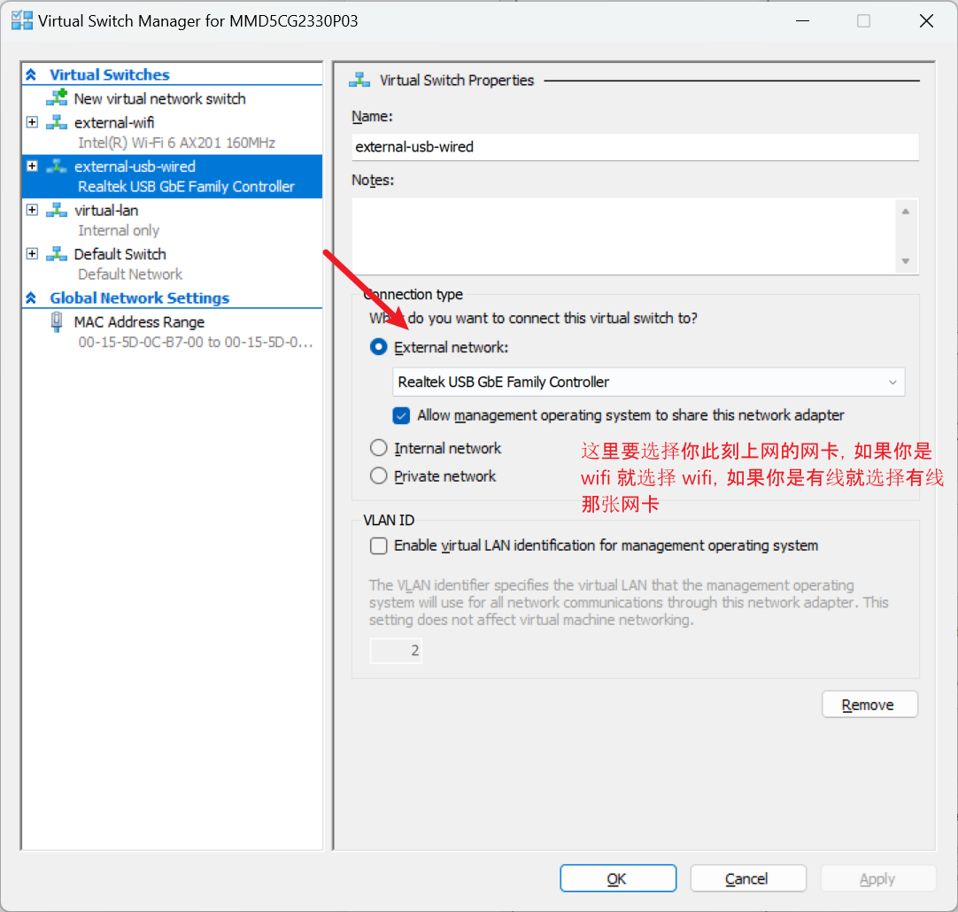The image size is (958, 912).
Task: Click the MAC Address Range icon
Action: click(57, 322)
